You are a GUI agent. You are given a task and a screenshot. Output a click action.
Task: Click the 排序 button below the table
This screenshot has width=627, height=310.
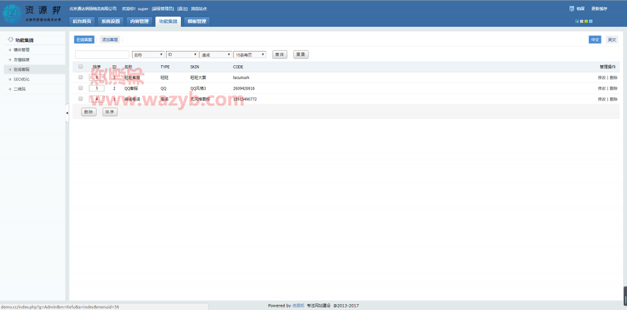(110, 112)
